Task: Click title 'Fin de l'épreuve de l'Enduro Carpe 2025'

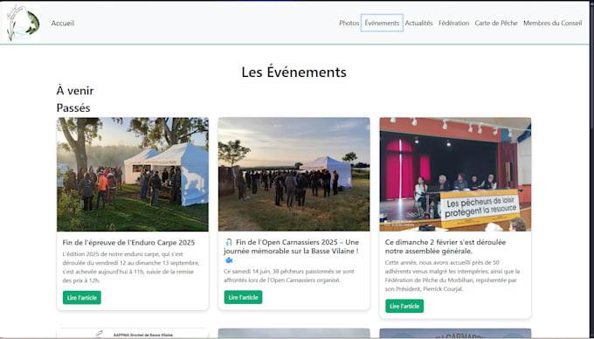Action: [x=128, y=242]
